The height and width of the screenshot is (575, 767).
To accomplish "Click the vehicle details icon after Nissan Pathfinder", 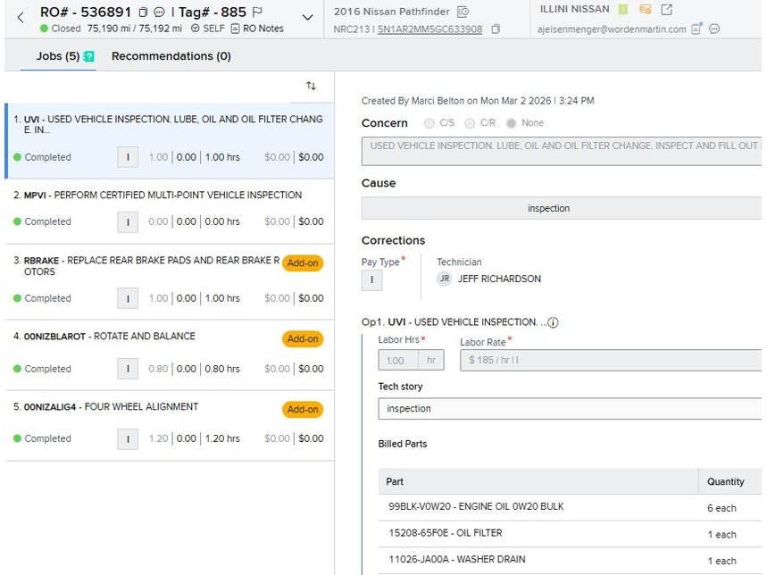I will [x=463, y=12].
